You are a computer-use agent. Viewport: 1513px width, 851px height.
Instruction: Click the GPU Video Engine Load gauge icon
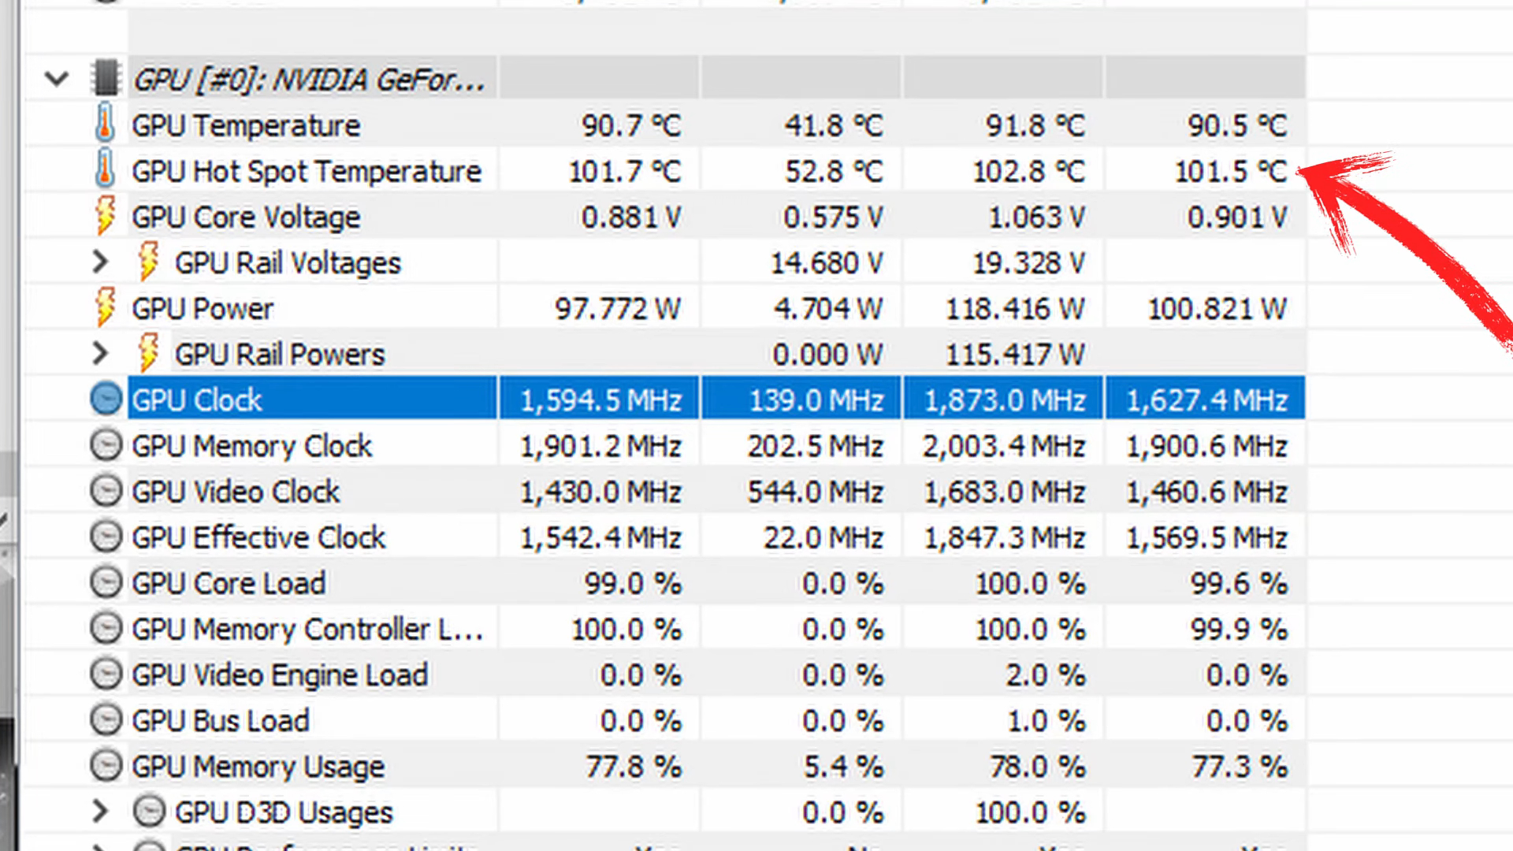[106, 674]
